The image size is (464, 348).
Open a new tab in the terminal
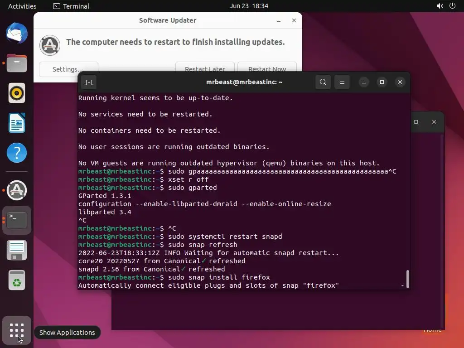point(89,82)
